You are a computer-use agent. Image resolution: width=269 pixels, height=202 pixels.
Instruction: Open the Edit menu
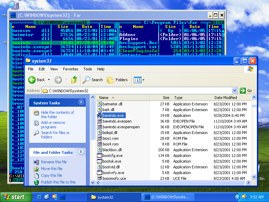pyautogui.click(x=42, y=69)
